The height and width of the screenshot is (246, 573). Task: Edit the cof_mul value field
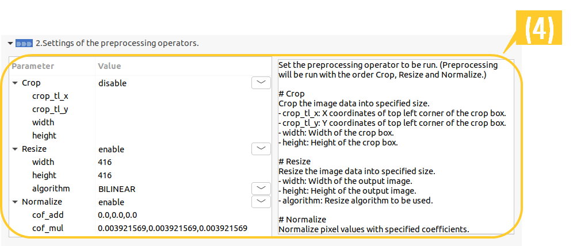point(172,228)
